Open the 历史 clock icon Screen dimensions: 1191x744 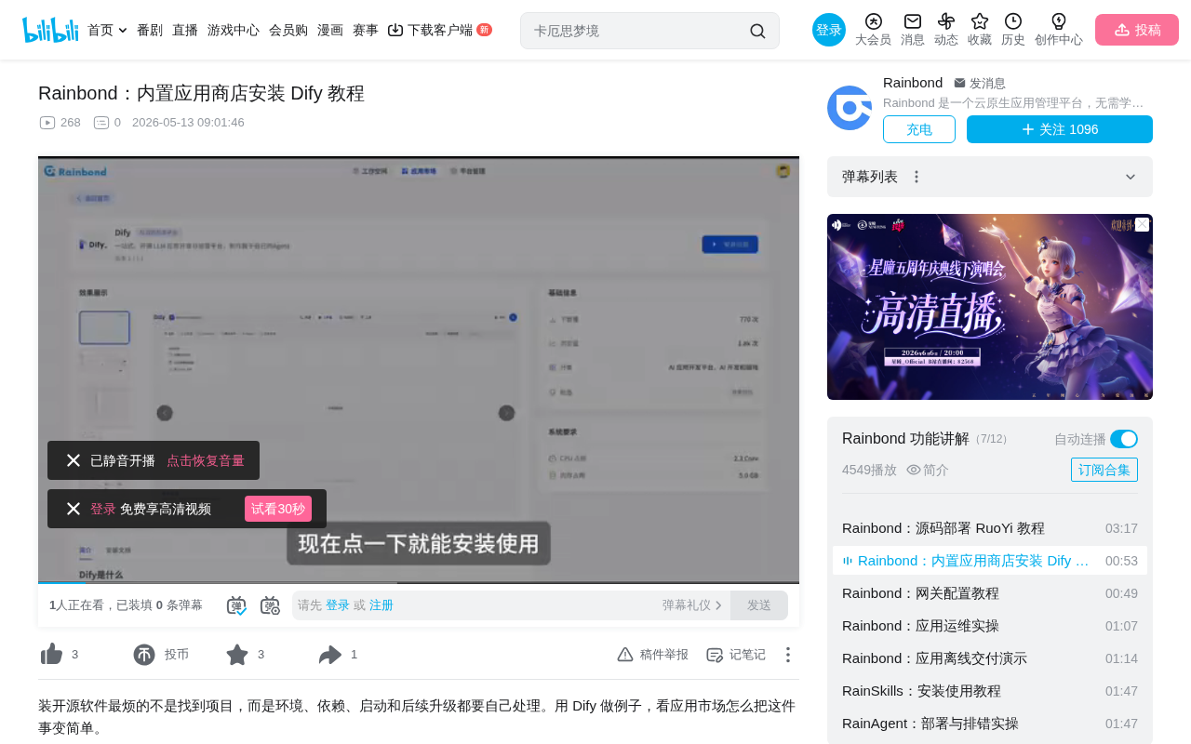pyautogui.click(x=1013, y=21)
